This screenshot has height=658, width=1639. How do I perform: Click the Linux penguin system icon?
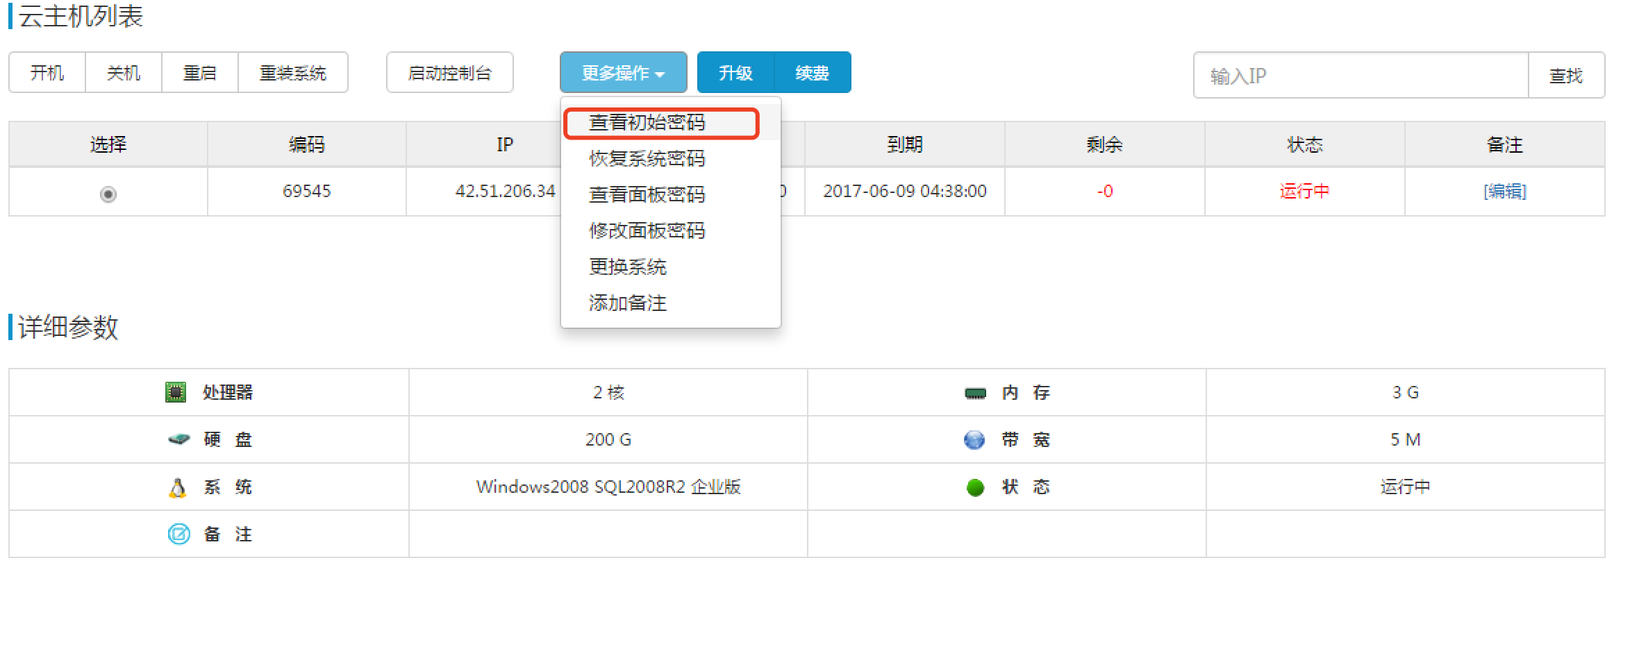tap(178, 487)
